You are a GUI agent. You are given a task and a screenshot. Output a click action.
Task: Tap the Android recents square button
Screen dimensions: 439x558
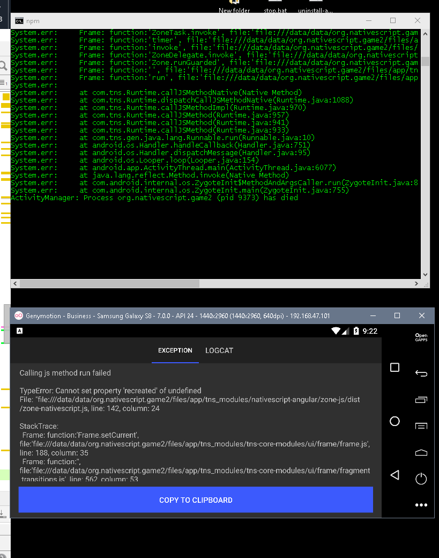[395, 366]
